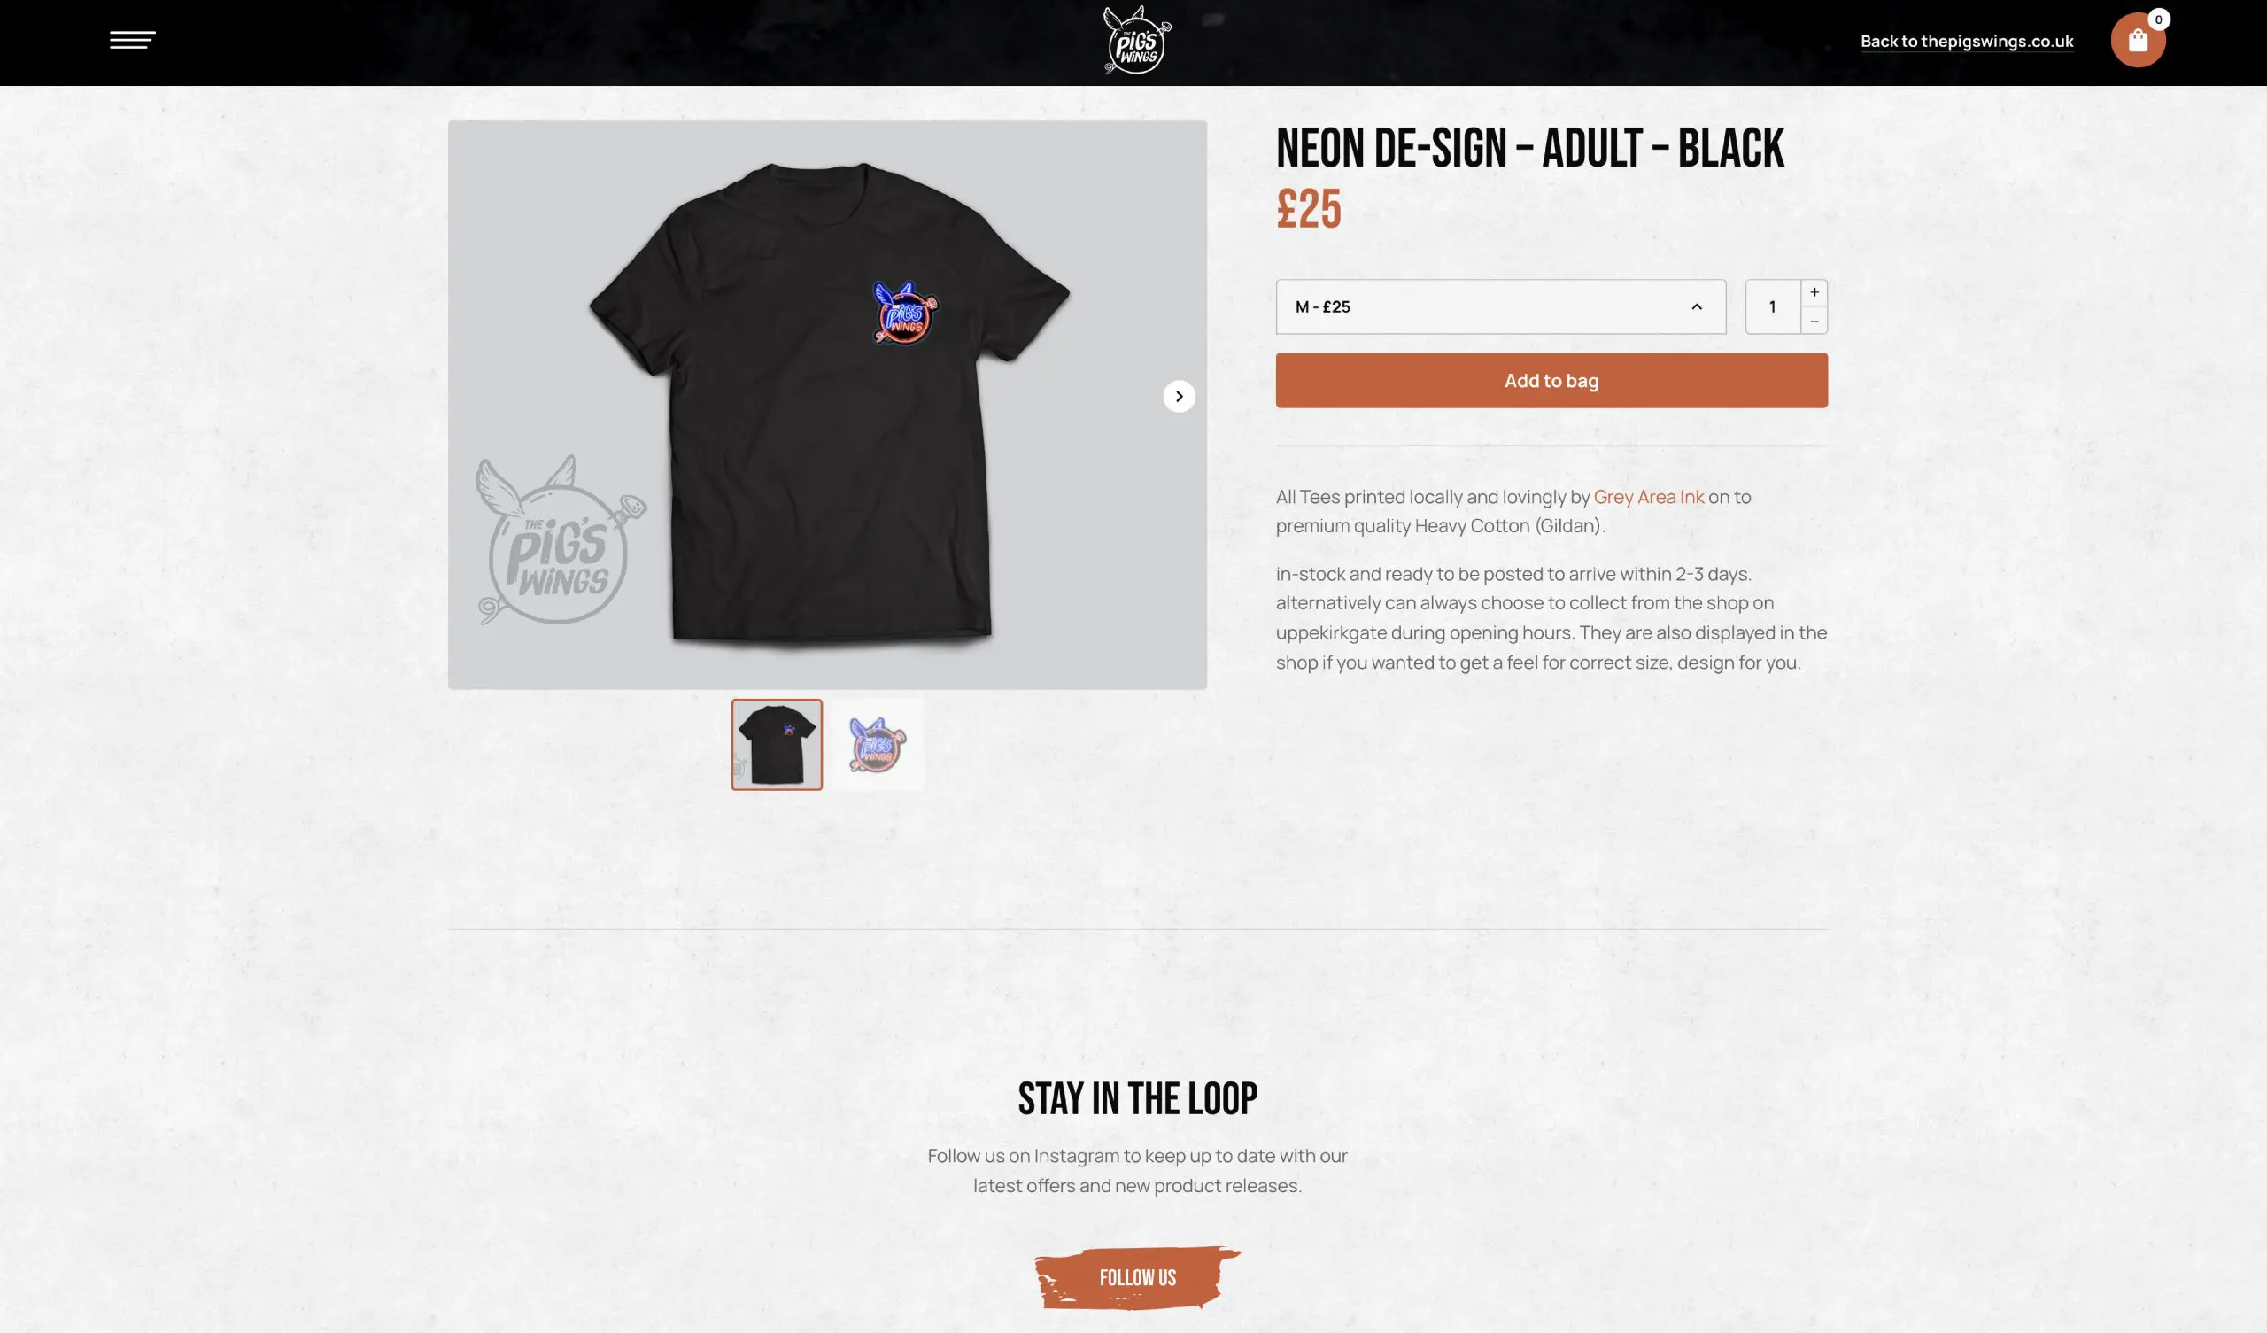The width and height of the screenshot is (2267, 1333).
Task: Select the neon logo thumbnail
Action: click(x=877, y=745)
